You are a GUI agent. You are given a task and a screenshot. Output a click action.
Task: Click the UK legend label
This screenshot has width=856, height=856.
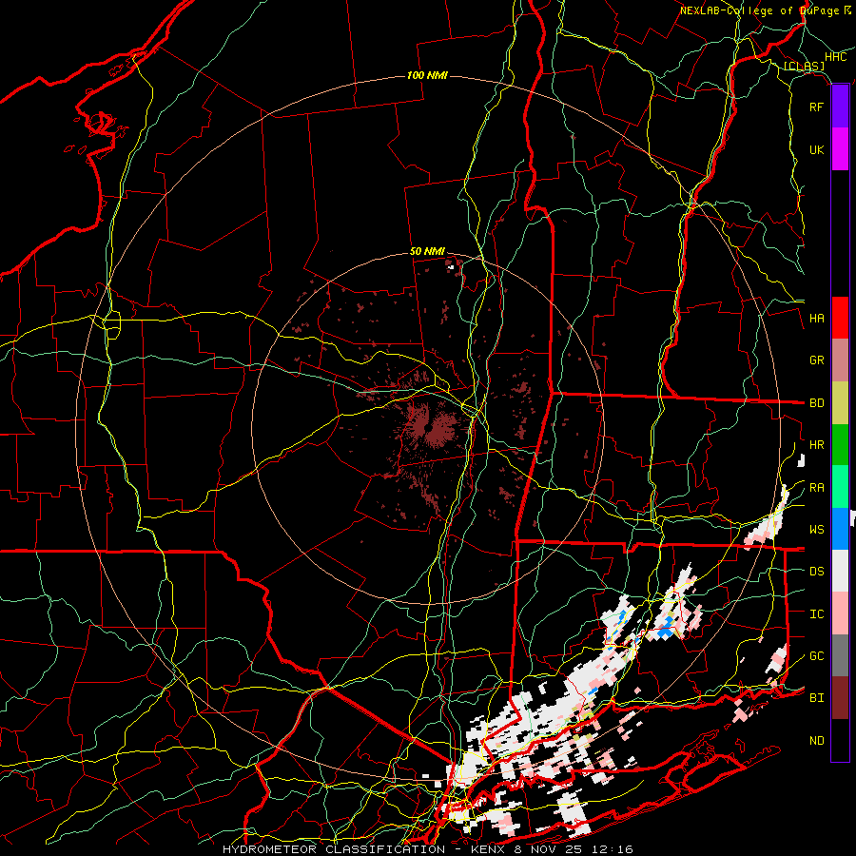click(816, 149)
